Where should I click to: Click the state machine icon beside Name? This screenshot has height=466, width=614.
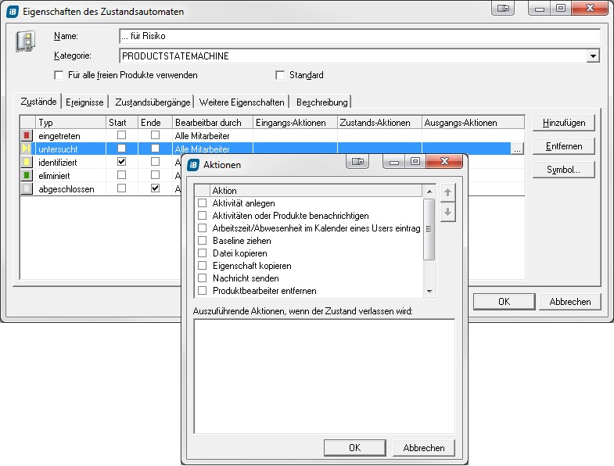pos(25,42)
